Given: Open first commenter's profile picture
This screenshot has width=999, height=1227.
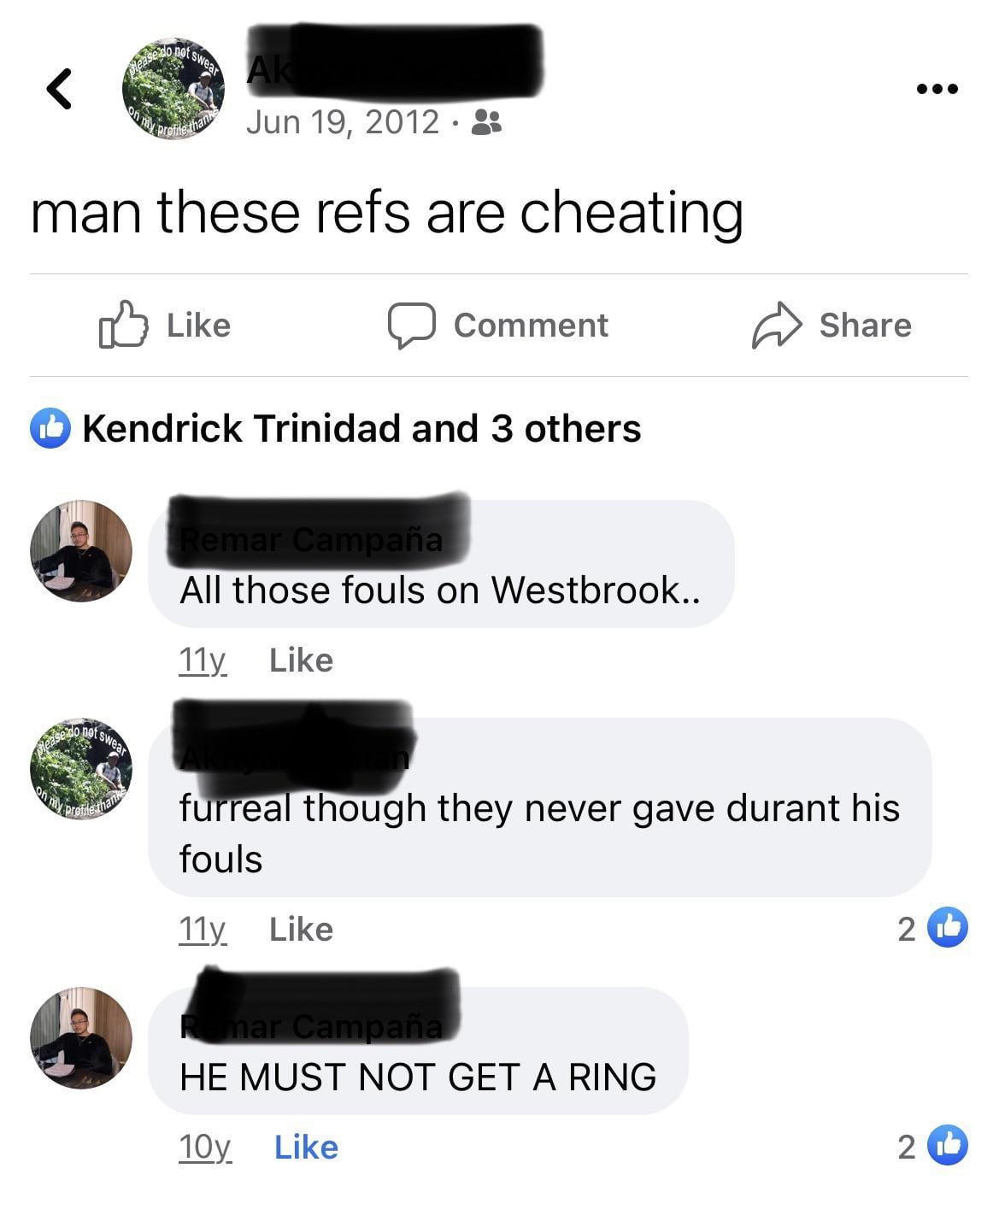Looking at the screenshot, I should tap(81, 551).
